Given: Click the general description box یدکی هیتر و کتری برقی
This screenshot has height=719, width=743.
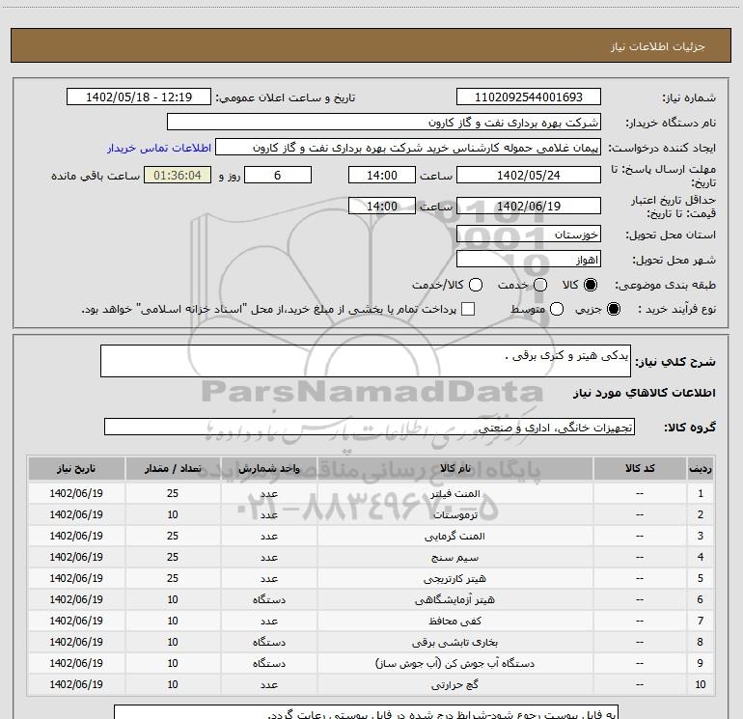Looking at the screenshot, I should click(366, 361).
